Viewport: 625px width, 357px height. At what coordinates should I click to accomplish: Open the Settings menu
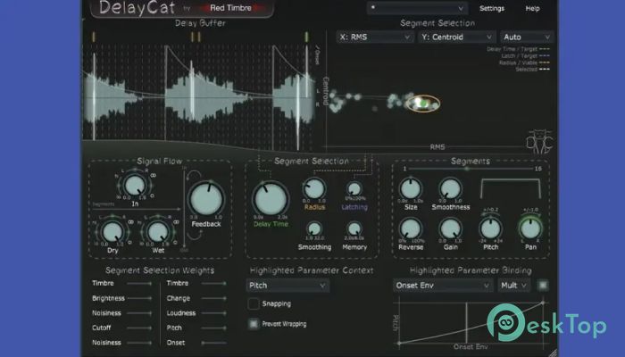pyautogui.click(x=492, y=8)
